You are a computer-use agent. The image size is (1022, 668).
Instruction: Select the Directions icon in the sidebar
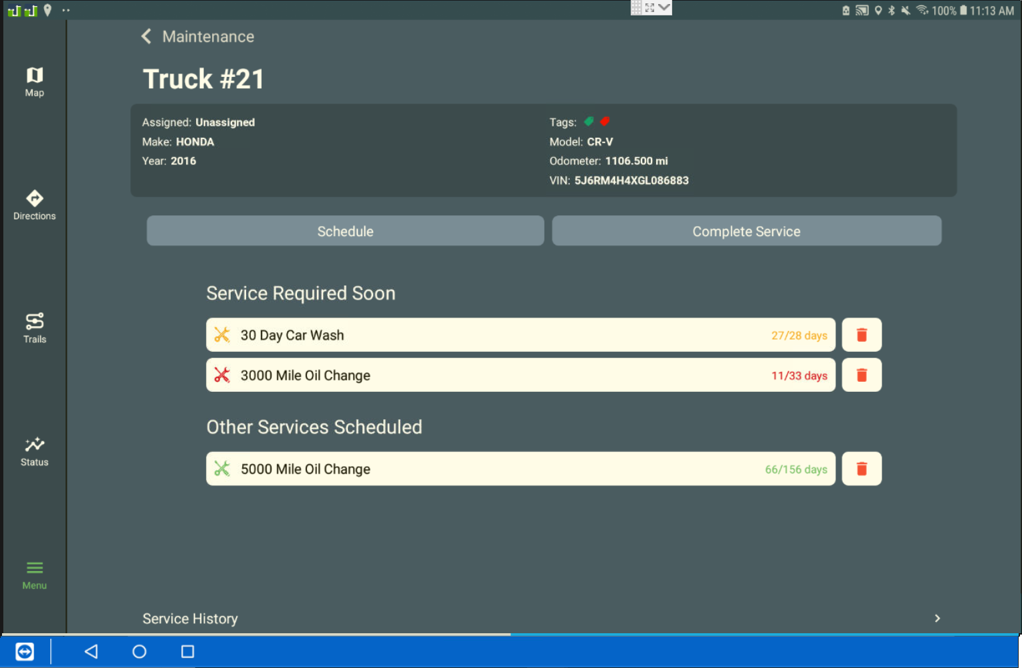(34, 203)
